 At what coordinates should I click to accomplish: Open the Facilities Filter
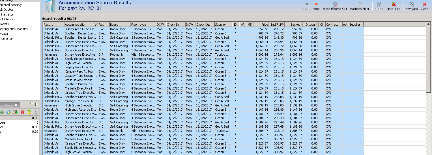360,6
